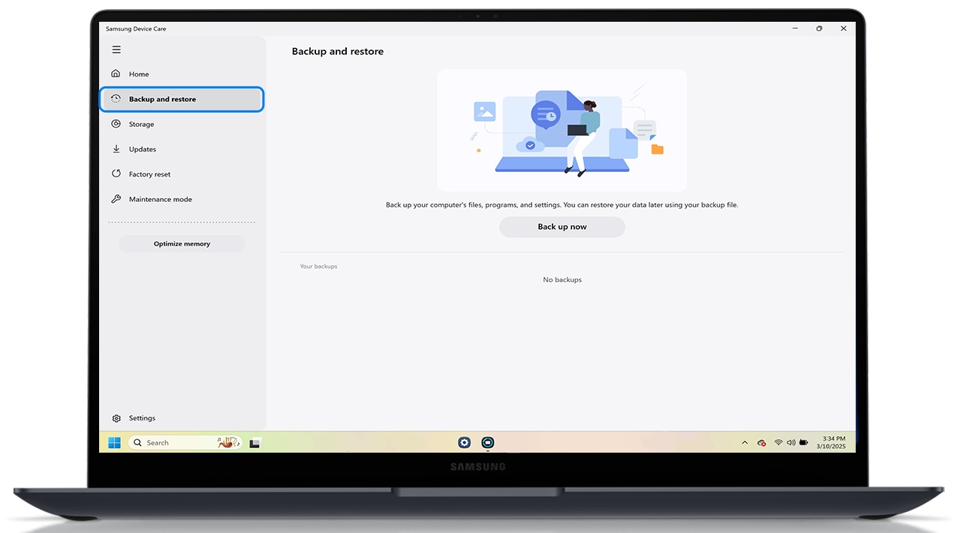Close the Samsung Device Care window
961x533 pixels.
click(843, 29)
